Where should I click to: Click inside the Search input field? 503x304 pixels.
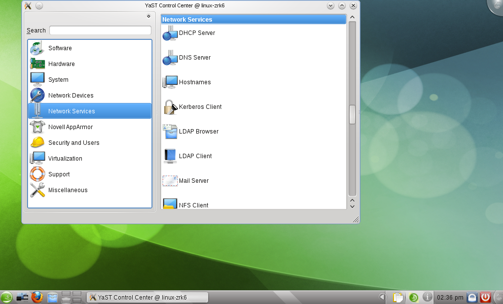click(x=100, y=31)
